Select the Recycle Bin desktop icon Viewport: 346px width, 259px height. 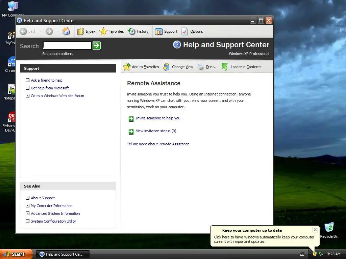(x=329, y=230)
